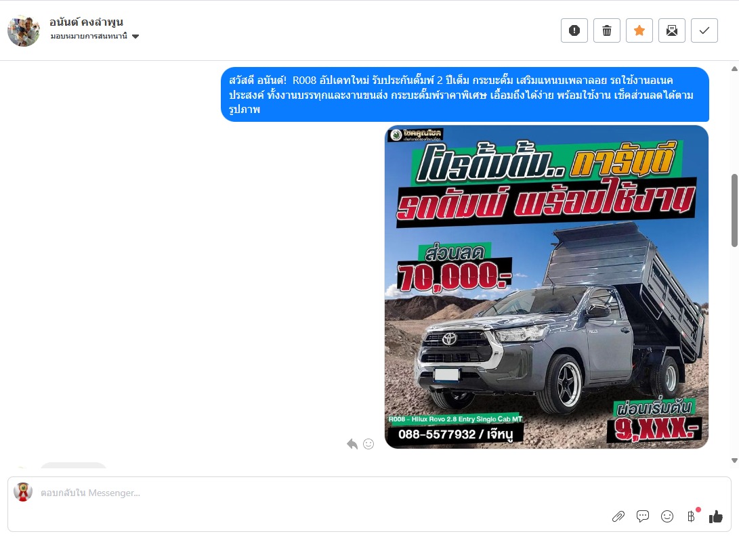Open the dump truck promo image
The image size is (739, 536).
(547, 287)
